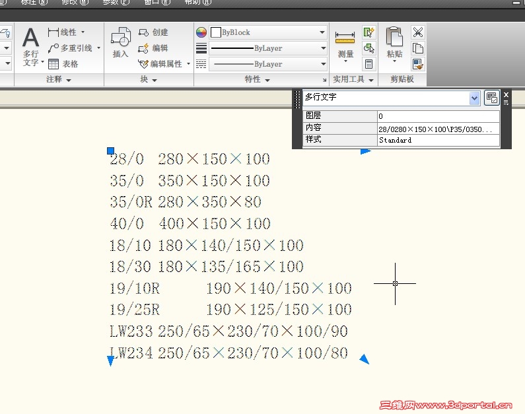This screenshot has width=525, height=414.
Task: Click text line 40/0 400×150×100
Action: (190, 224)
